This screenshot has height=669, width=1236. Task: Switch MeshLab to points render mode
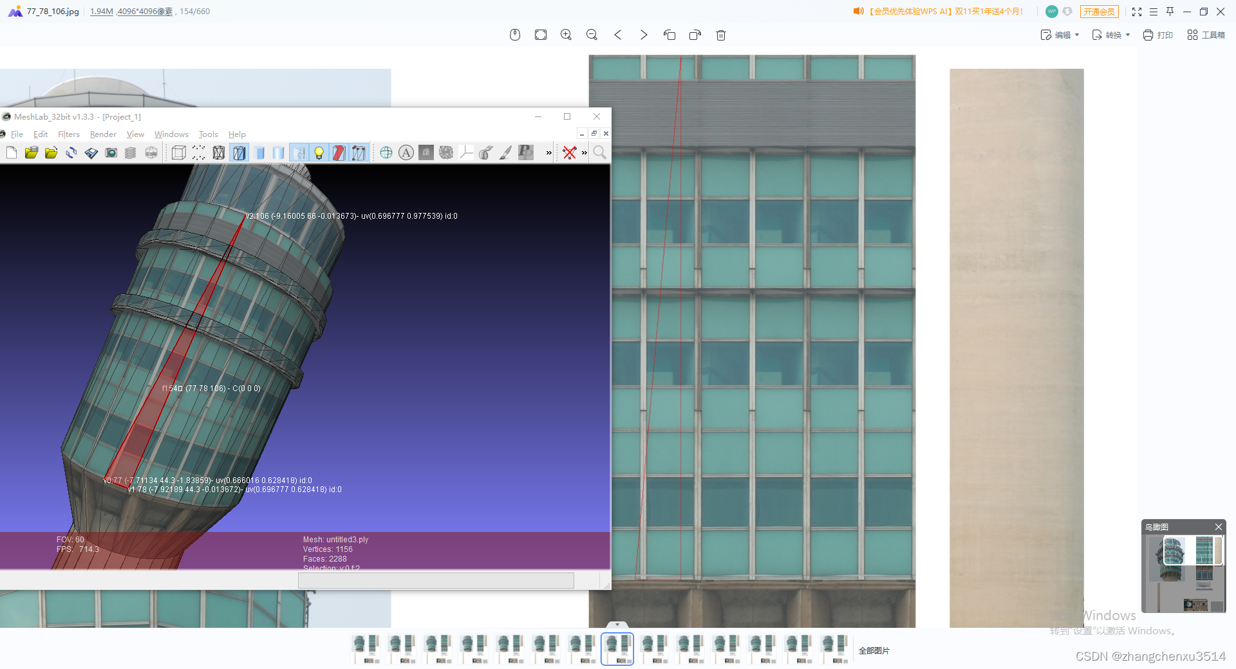click(x=199, y=152)
